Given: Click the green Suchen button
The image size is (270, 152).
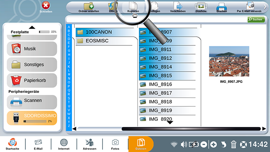Looking at the screenshot, I should (256, 20).
